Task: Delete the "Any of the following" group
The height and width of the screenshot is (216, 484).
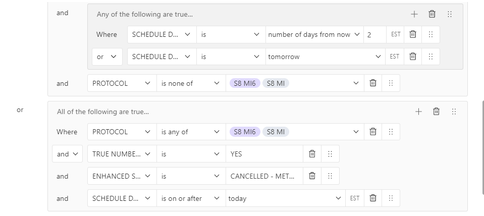Action: (x=432, y=14)
